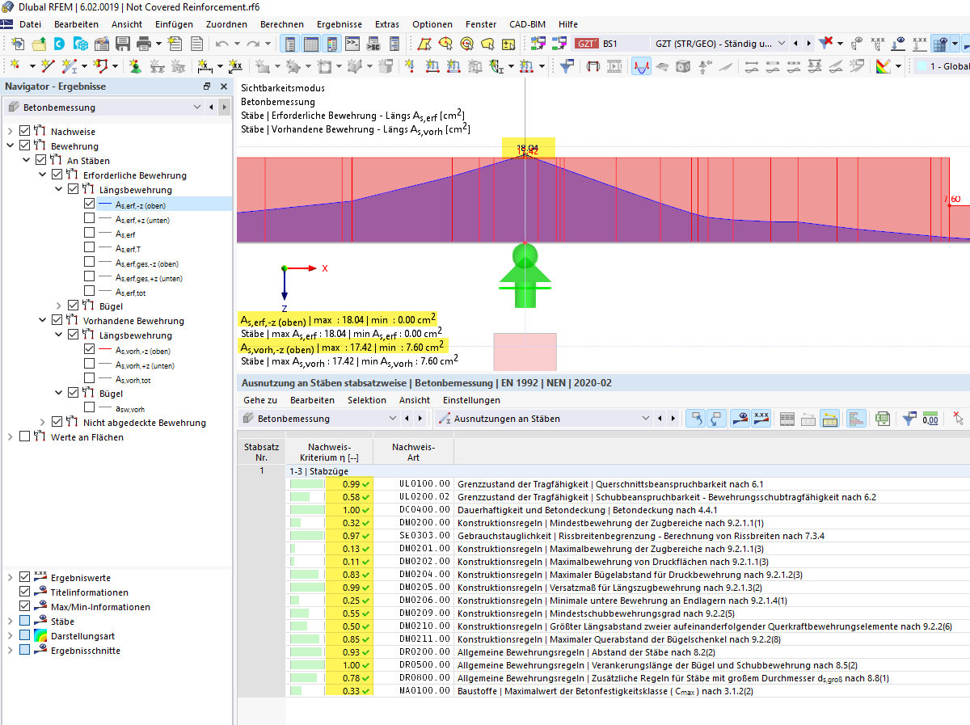Open the Einfügen menu
Viewport: 970px width, 725px height.
pyautogui.click(x=174, y=24)
